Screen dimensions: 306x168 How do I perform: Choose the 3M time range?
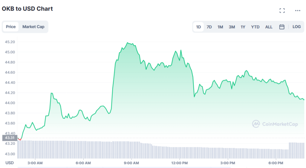coord(232,27)
